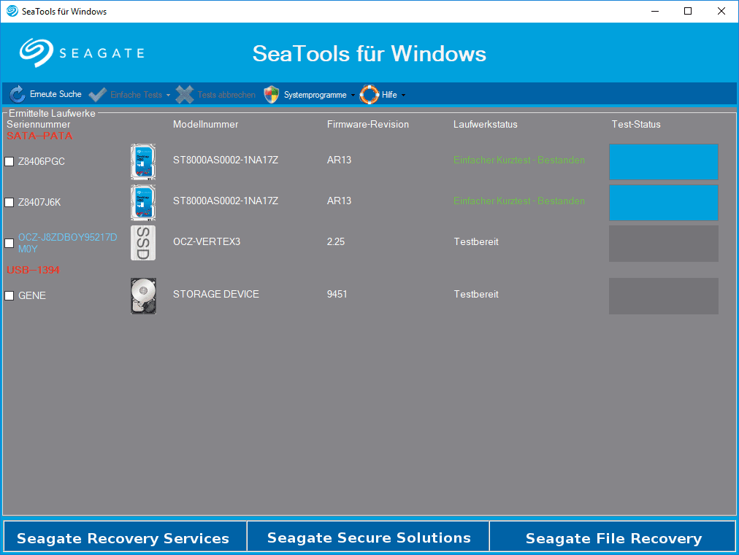Click the blue test status bar for Z8407J6K

(x=664, y=203)
